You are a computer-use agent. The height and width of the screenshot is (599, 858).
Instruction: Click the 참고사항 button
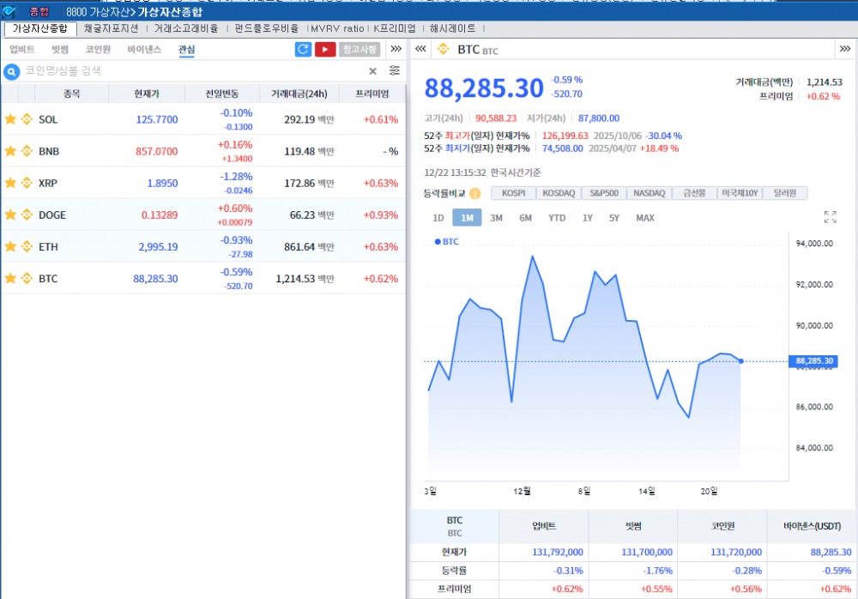tap(360, 50)
